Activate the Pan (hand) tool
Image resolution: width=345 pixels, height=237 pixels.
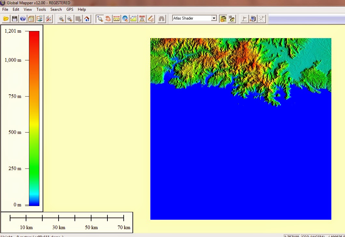click(x=108, y=19)
